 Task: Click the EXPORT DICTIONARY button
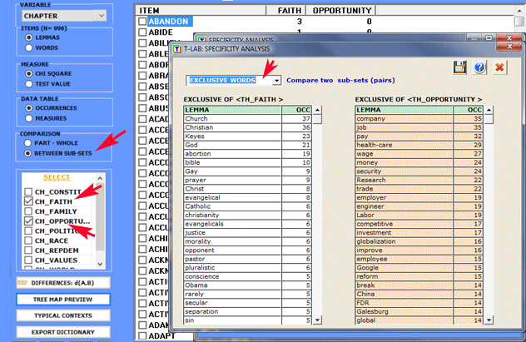(x=63, y=332)
